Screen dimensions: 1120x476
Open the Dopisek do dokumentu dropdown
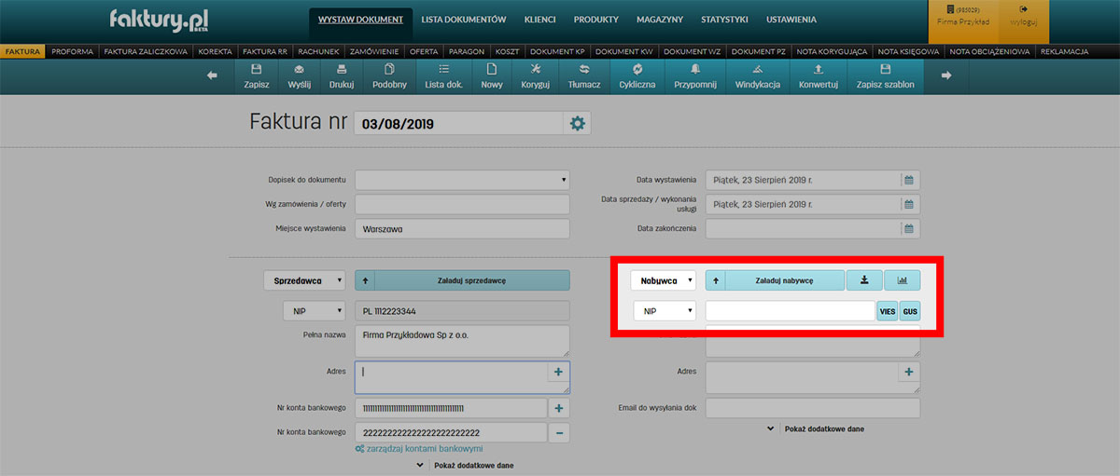pos(462,180)
